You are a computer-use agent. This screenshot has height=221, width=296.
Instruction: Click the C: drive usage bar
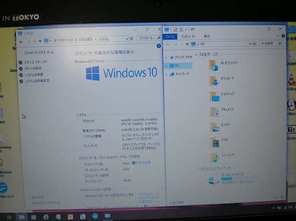(x=240, y=178)
